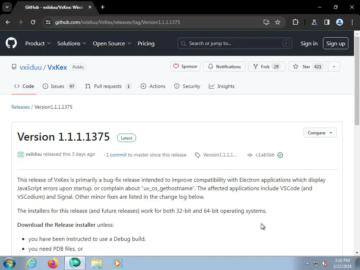The width and height of the screenshot is (360, 270).
Task: Install app icon in address bar
Action: 266,22
